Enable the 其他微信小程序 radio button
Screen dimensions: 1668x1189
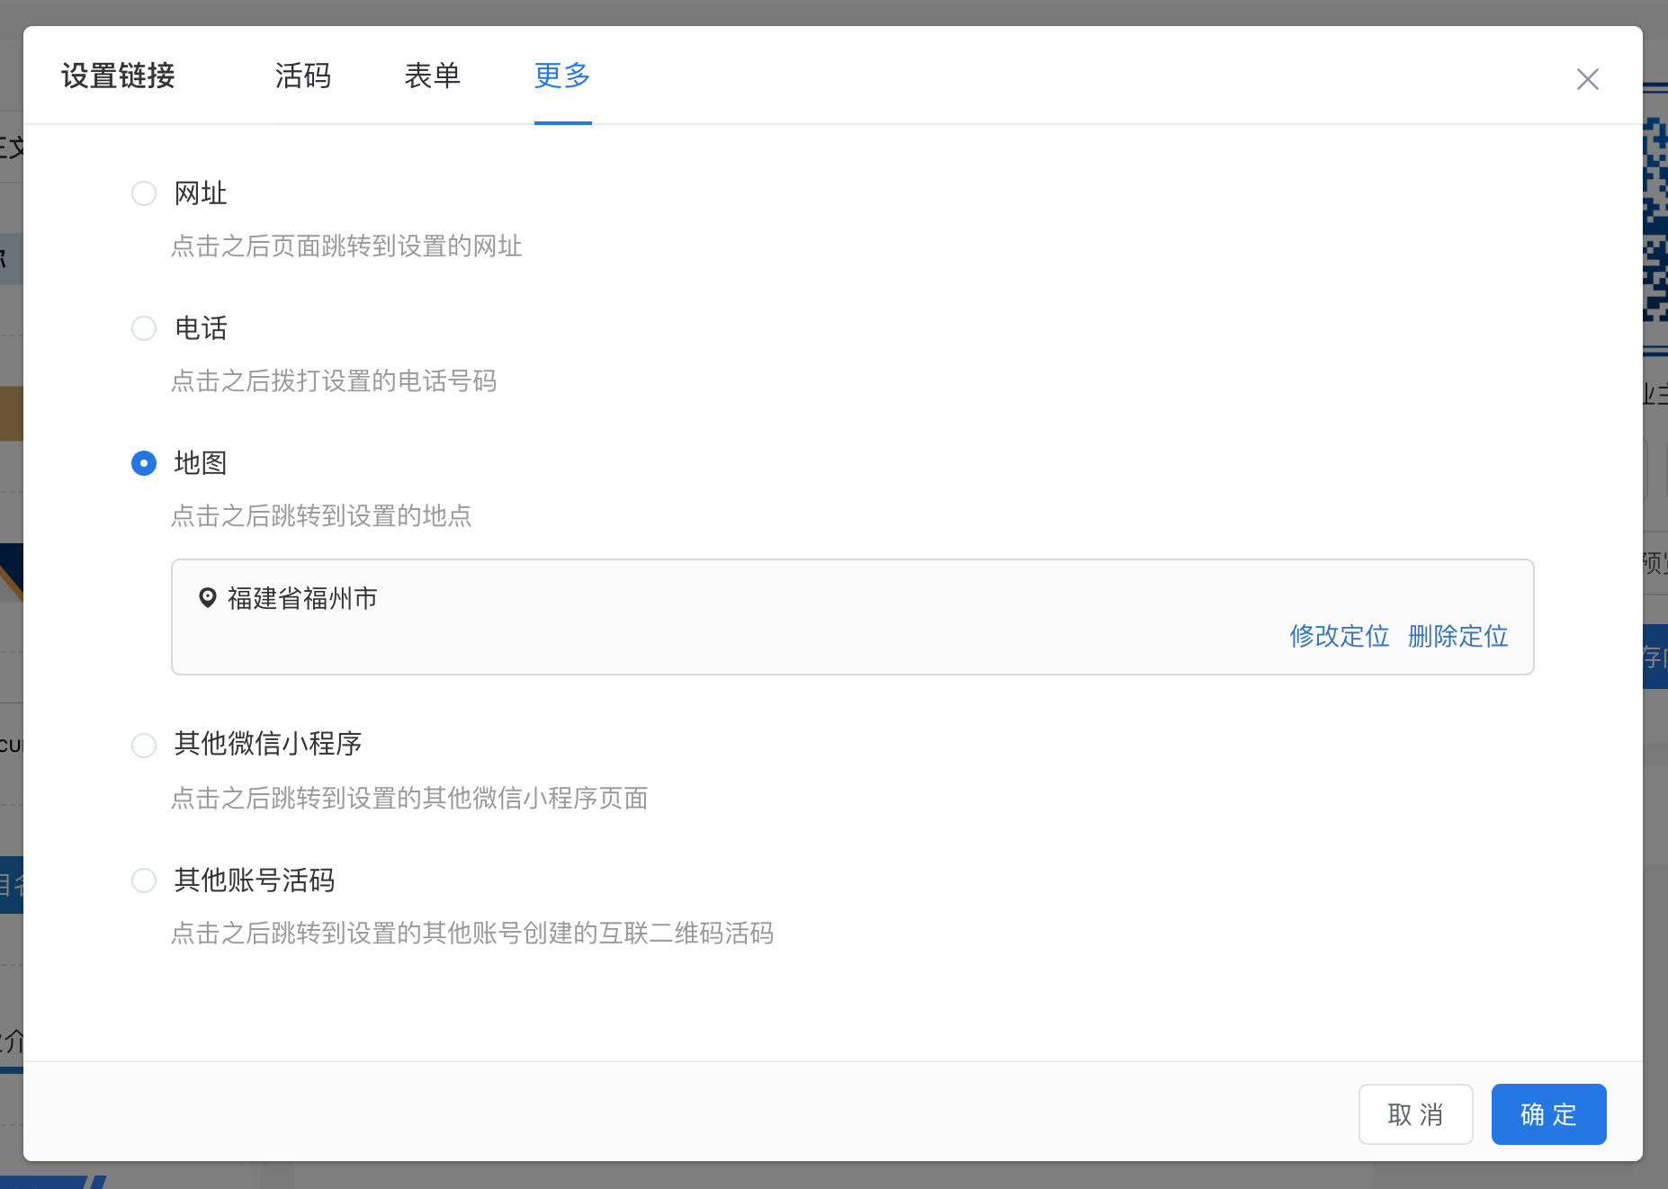click(144, 745)
